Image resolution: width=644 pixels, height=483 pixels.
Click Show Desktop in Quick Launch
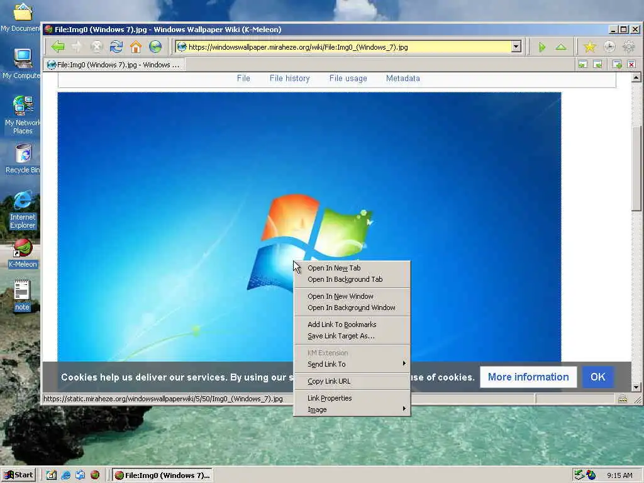51,475
